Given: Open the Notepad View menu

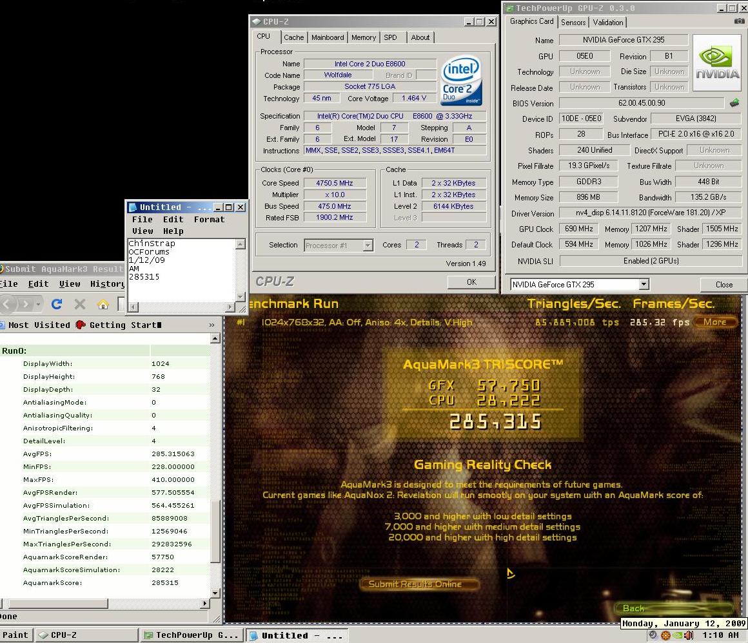Looking at the screenshot, I should [143, 231].
